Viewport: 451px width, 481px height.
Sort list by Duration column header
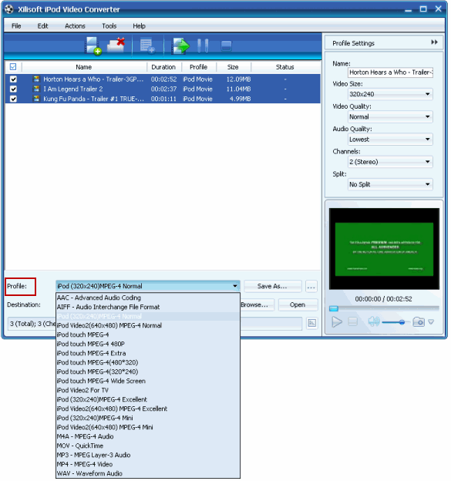pos(164,67)
